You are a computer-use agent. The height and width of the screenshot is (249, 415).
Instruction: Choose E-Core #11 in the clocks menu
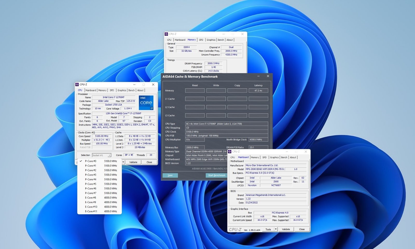point(100,211)
